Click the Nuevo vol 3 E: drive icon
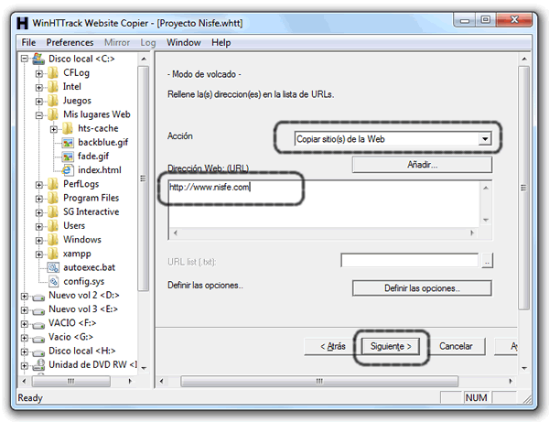549x422 pixels. [38, 311]
